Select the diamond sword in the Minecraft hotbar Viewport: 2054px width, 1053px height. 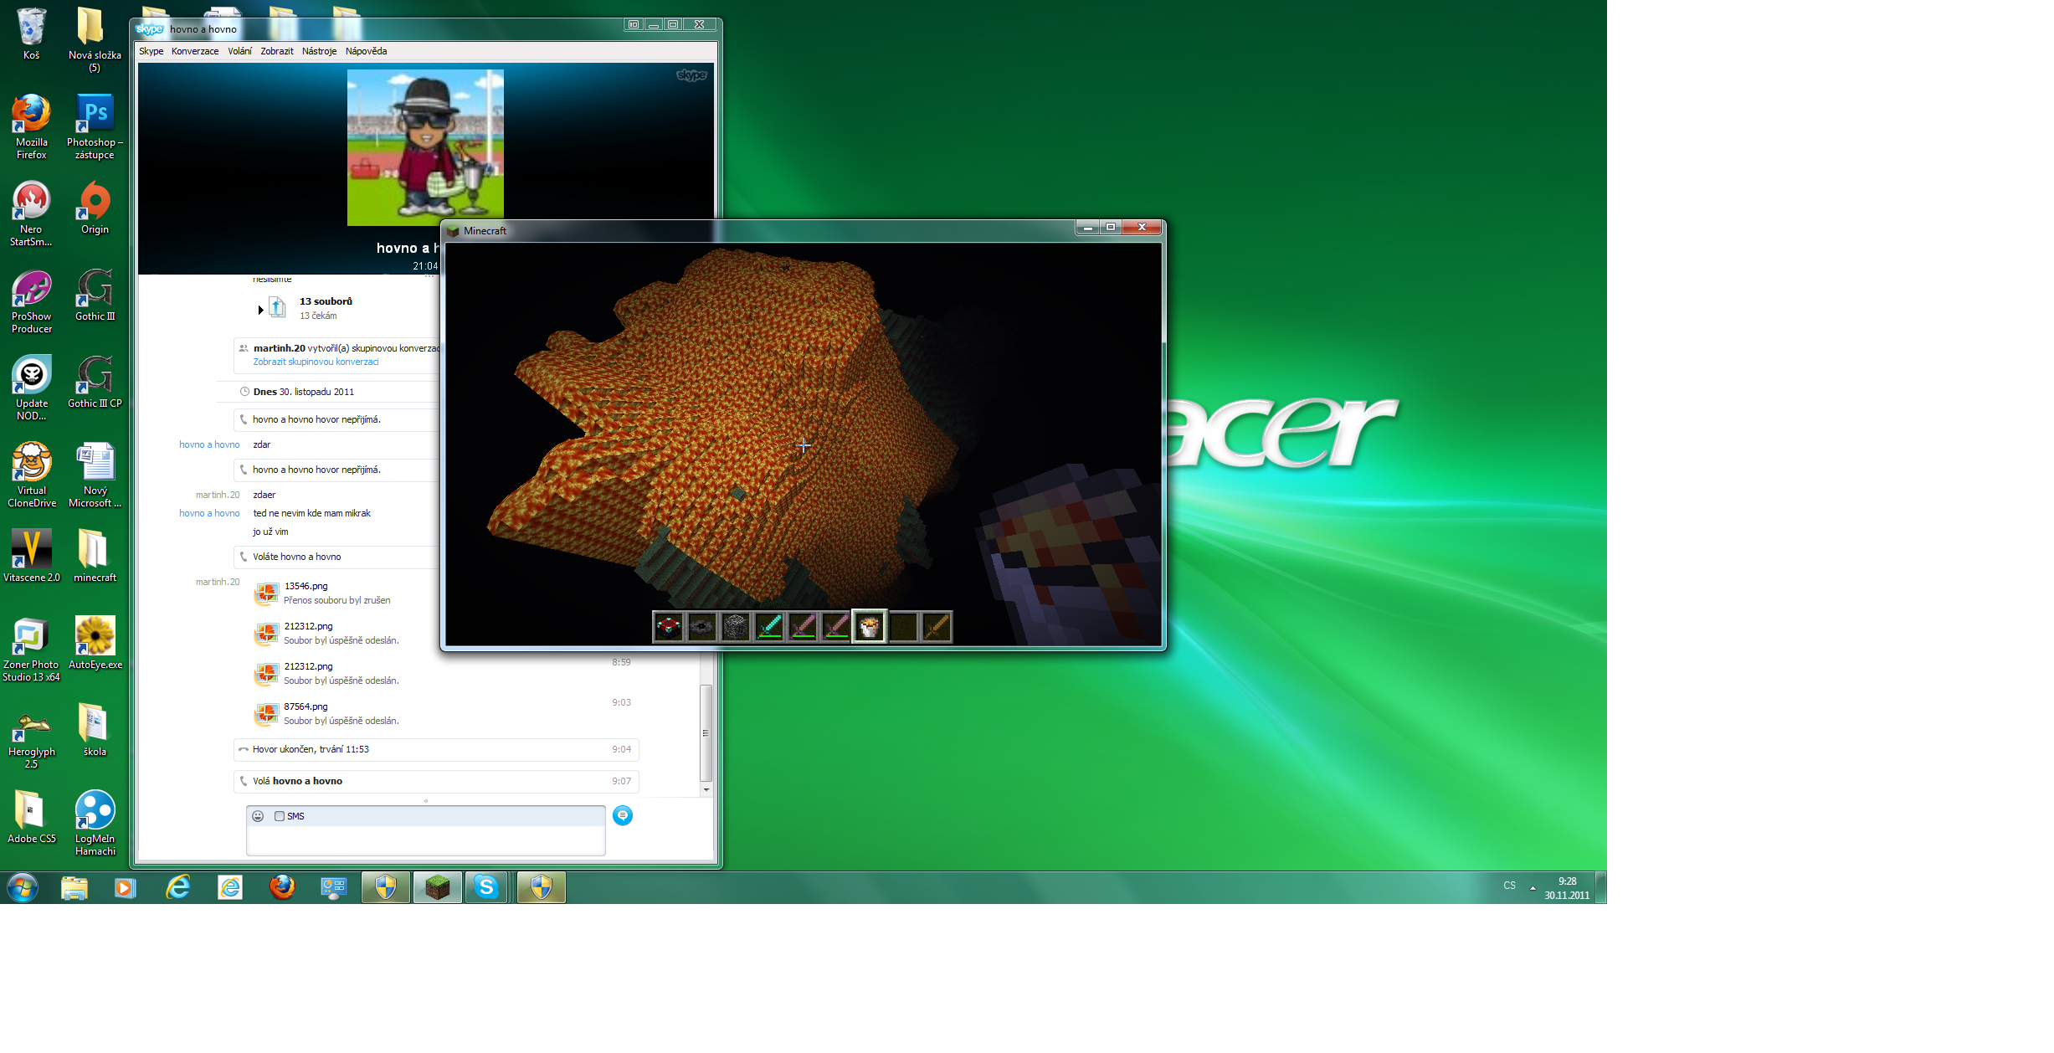(769, 626)
